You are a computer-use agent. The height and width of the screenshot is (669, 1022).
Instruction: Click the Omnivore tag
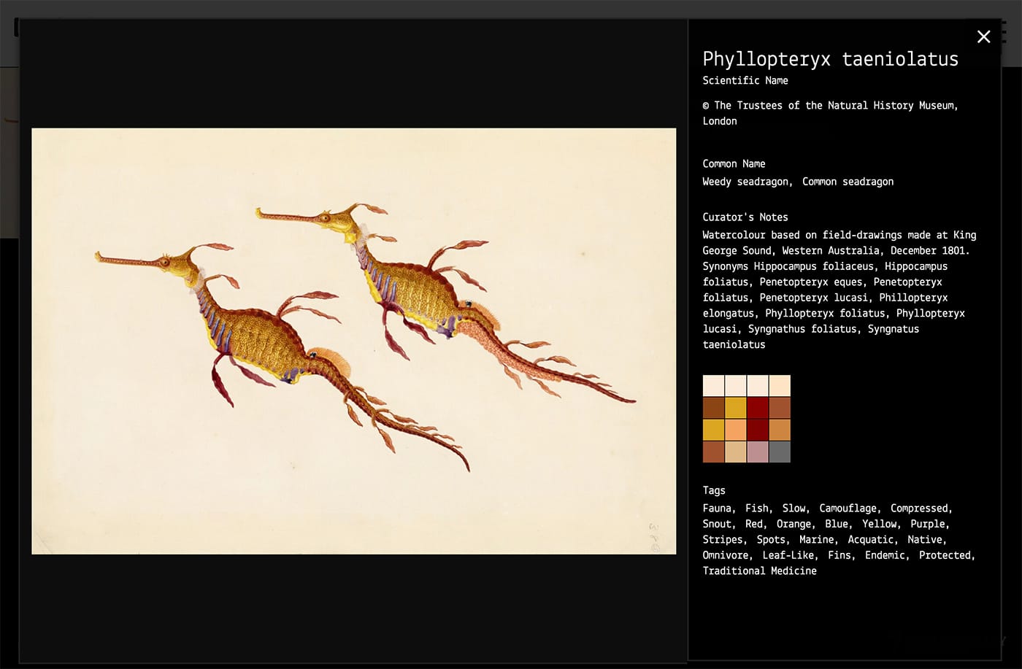pyautogui.click(x=725, y=555)
